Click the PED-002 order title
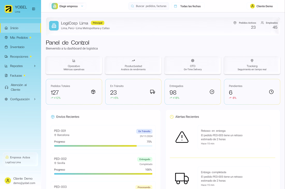Screen dimensions: 285x189 (x=60, y=159)
